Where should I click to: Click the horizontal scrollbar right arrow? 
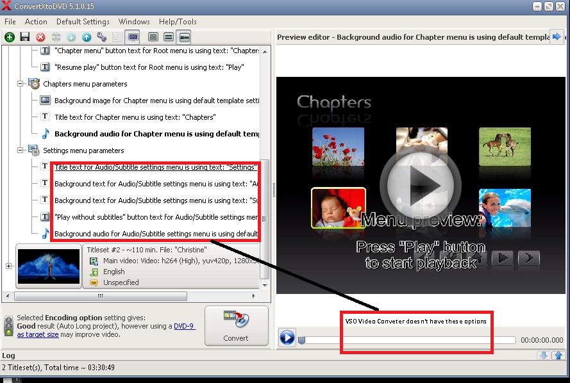coord(253,297)
